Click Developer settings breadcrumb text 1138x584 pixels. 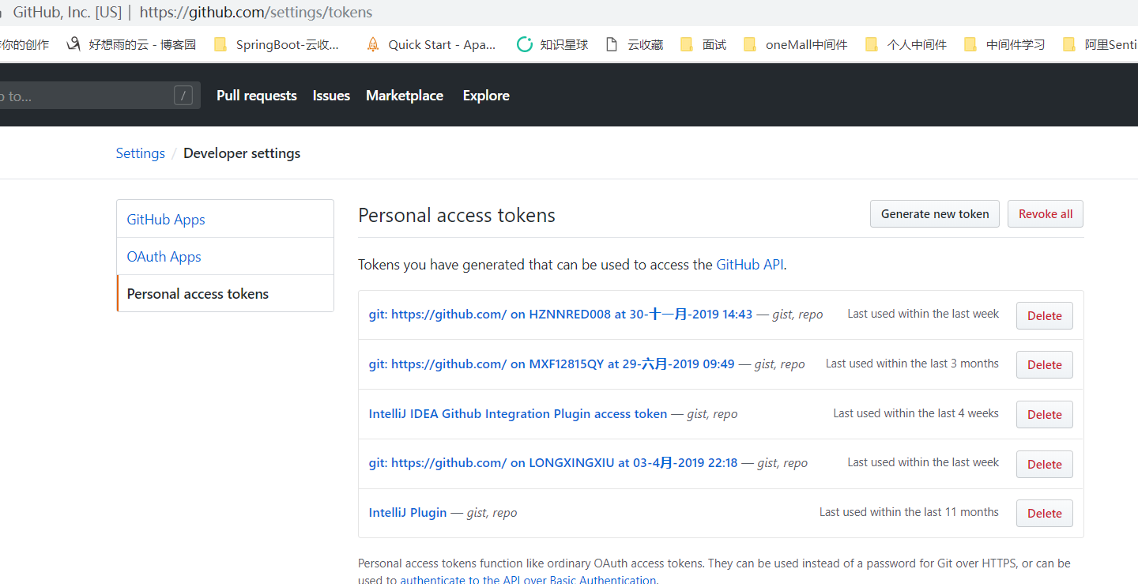[242, 153]
